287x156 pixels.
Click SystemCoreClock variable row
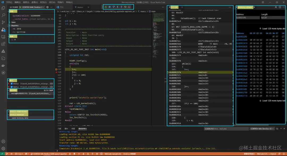pyautogui.click(x=31, y=16)
